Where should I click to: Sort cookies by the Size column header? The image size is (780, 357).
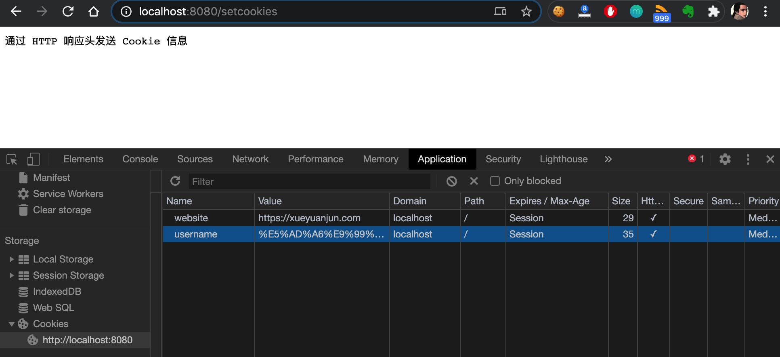coord(623,201)
